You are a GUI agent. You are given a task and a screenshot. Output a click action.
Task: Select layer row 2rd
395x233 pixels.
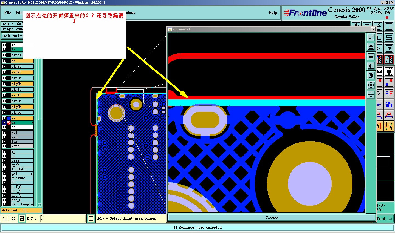[22, 137]
